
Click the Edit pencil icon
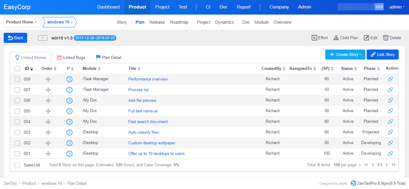(366, 38)
